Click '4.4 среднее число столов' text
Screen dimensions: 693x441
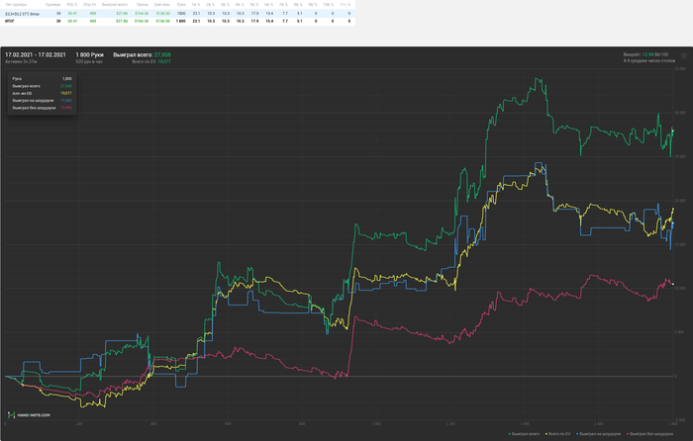(649, 60)
